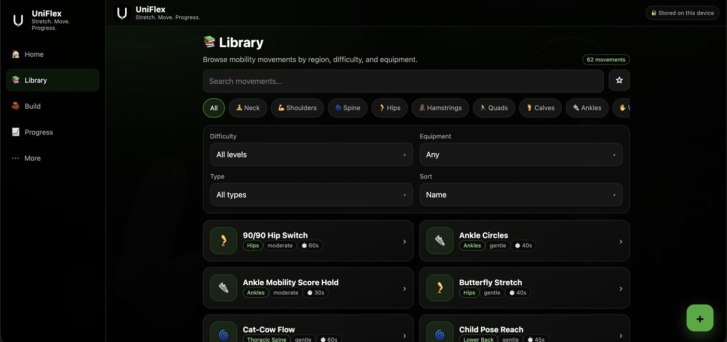Click Thoracic Spine tag on Cat-Cow Flow
This screenshot has width=727, height=342.
tap(267, 339)
